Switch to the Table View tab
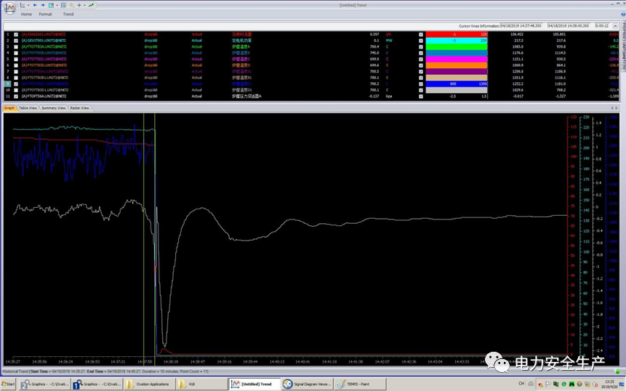Image resolution: width=626 pixels, height=391 pixels. coord(28,108)
